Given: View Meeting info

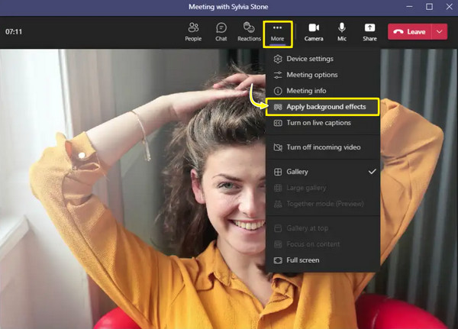Looking at the screenshot, I should click(x=323, y=91).
